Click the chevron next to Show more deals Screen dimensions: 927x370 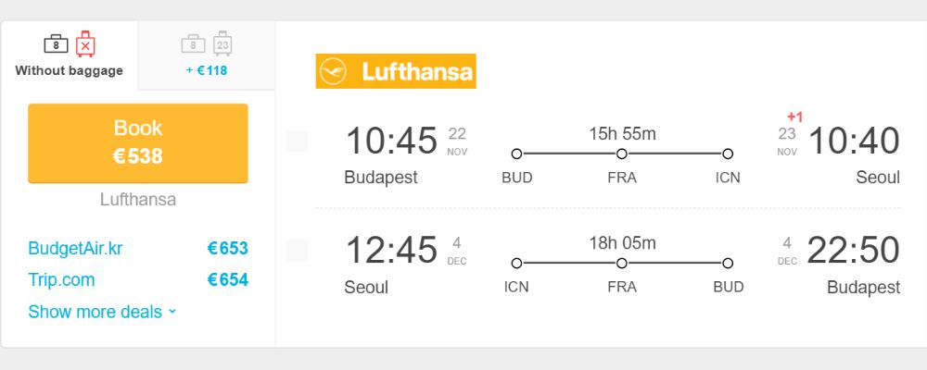coord(172,311)
